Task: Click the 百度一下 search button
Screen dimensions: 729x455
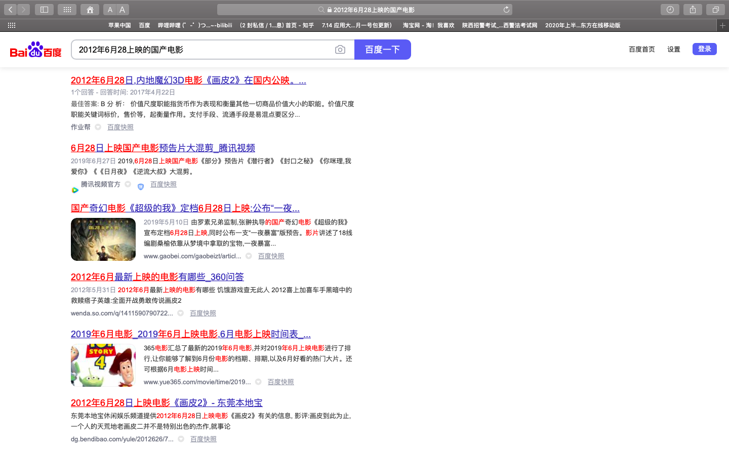Action: pyautogui.click(x=383, y=50)
